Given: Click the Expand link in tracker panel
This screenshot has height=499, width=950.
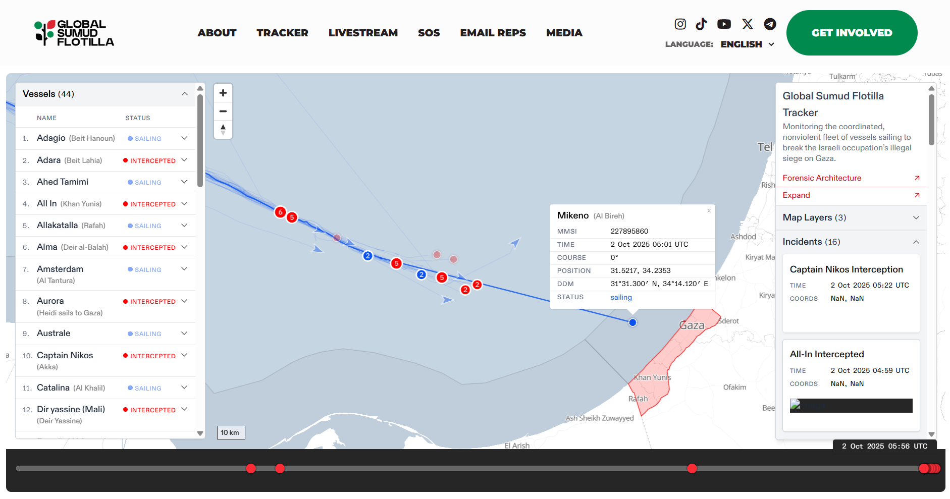Looking at the screenshot, I should (x=796, y=195).
